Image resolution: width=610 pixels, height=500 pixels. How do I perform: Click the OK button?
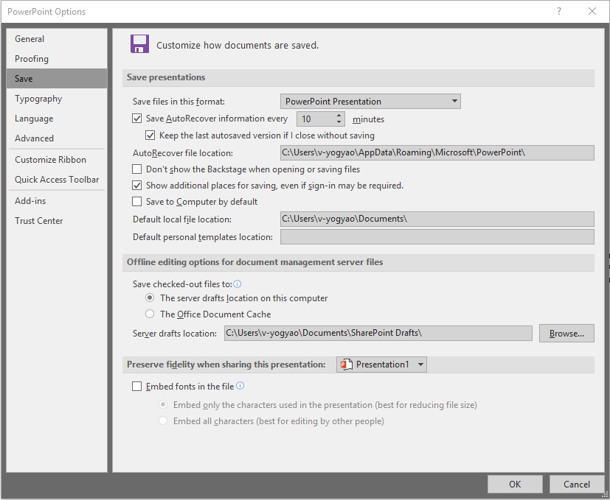tap(515, 484)
